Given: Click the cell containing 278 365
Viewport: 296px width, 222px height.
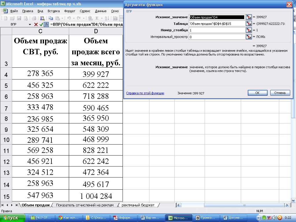Looking at the screenshot, I should (x=40, y=73).
